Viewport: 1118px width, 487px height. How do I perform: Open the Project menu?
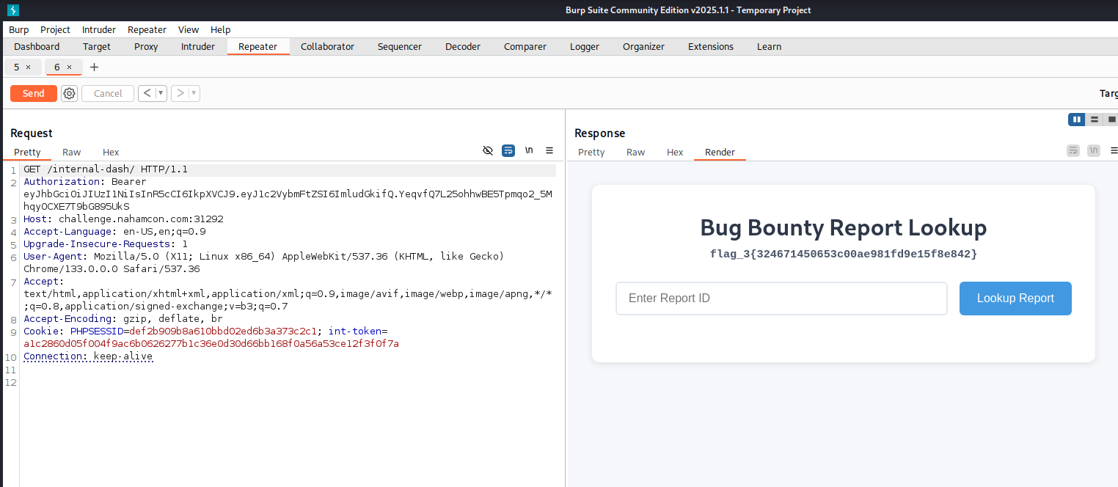pos(55,29)
